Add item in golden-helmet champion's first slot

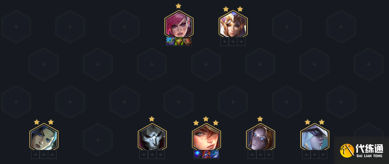pos(225,42)
